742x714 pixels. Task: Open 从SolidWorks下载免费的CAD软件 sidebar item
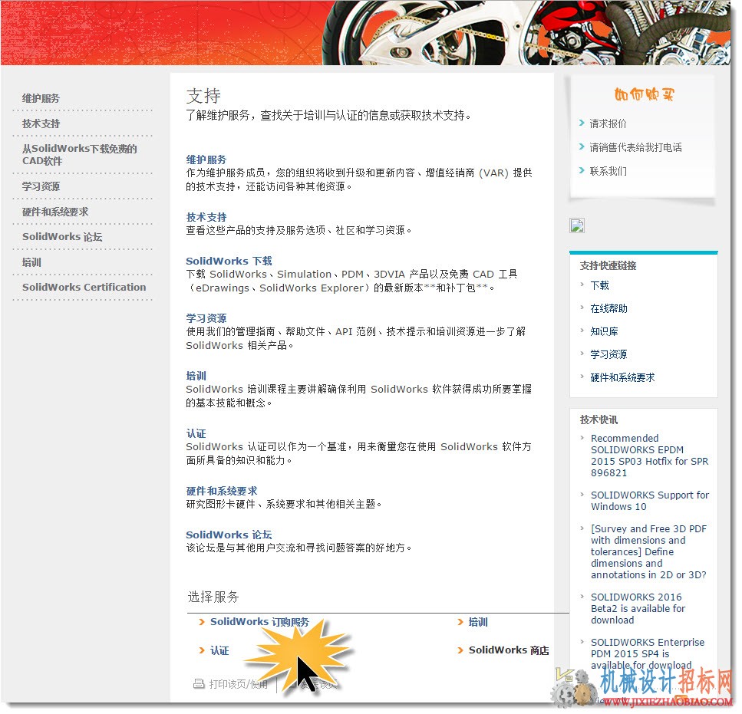[80, 155]
